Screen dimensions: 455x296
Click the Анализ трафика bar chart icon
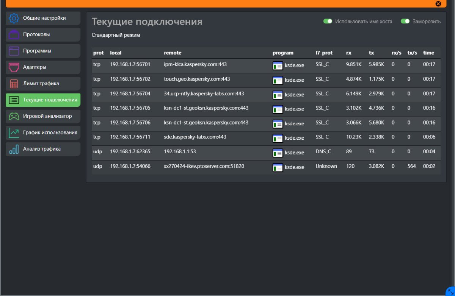(14, 149)
